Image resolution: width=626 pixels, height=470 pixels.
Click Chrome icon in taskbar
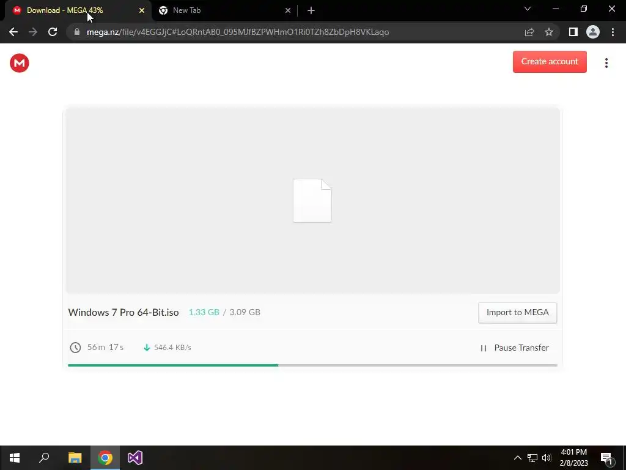pyautogui.click(x=105, y=458)
